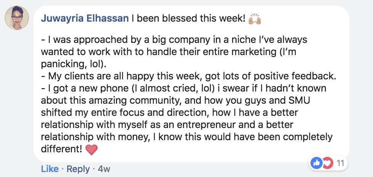Click the blue thumbs-up reaction icon
Viewport: 373px width, 177px height.
(317, 164)
